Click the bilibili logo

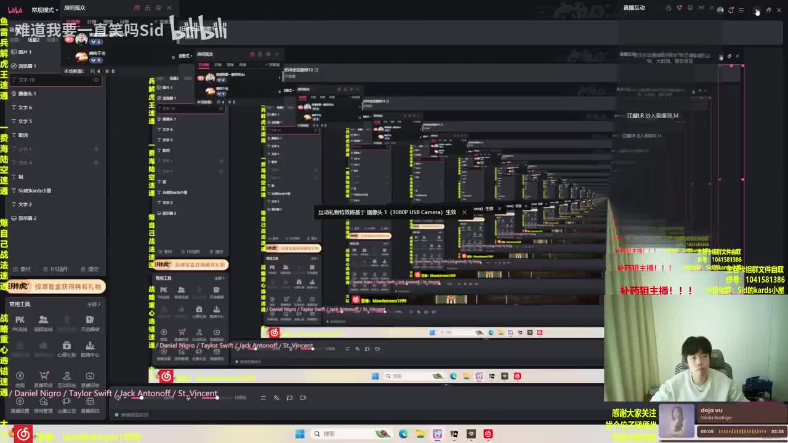coord(15,10)
